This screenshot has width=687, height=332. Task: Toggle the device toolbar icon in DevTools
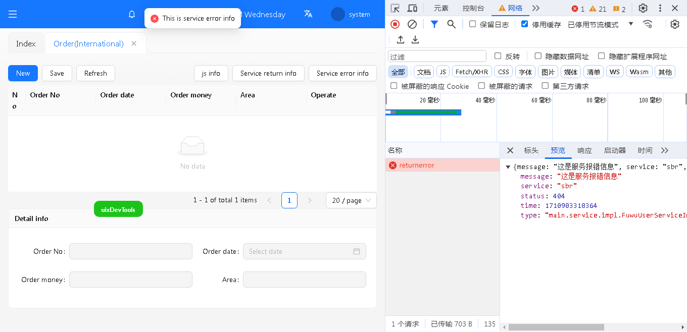pos(412,8)
